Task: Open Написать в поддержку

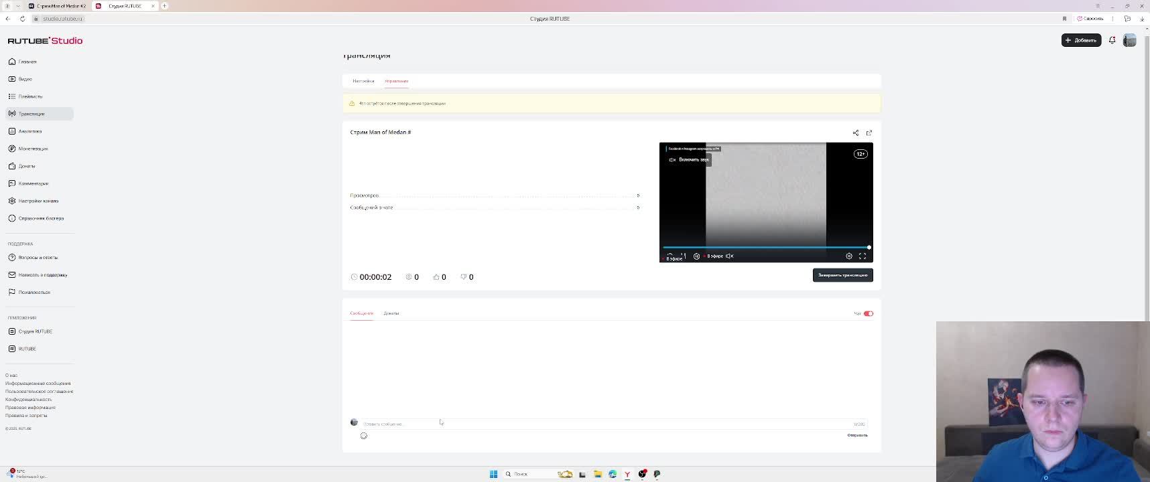Action: tap(40, 274)
